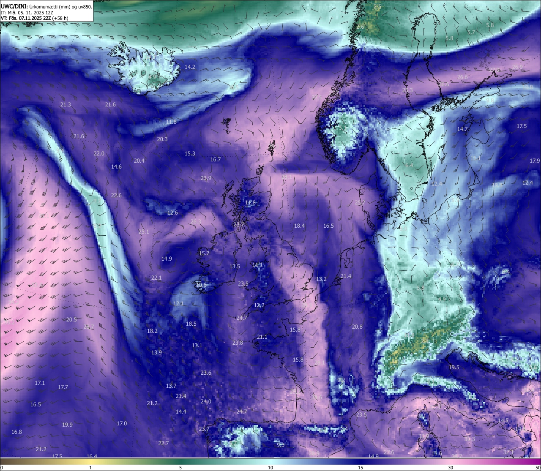This screenshot has width=541, height=471.
Task: Click the 24.0 value on the map
Action: tap(206, 401)
